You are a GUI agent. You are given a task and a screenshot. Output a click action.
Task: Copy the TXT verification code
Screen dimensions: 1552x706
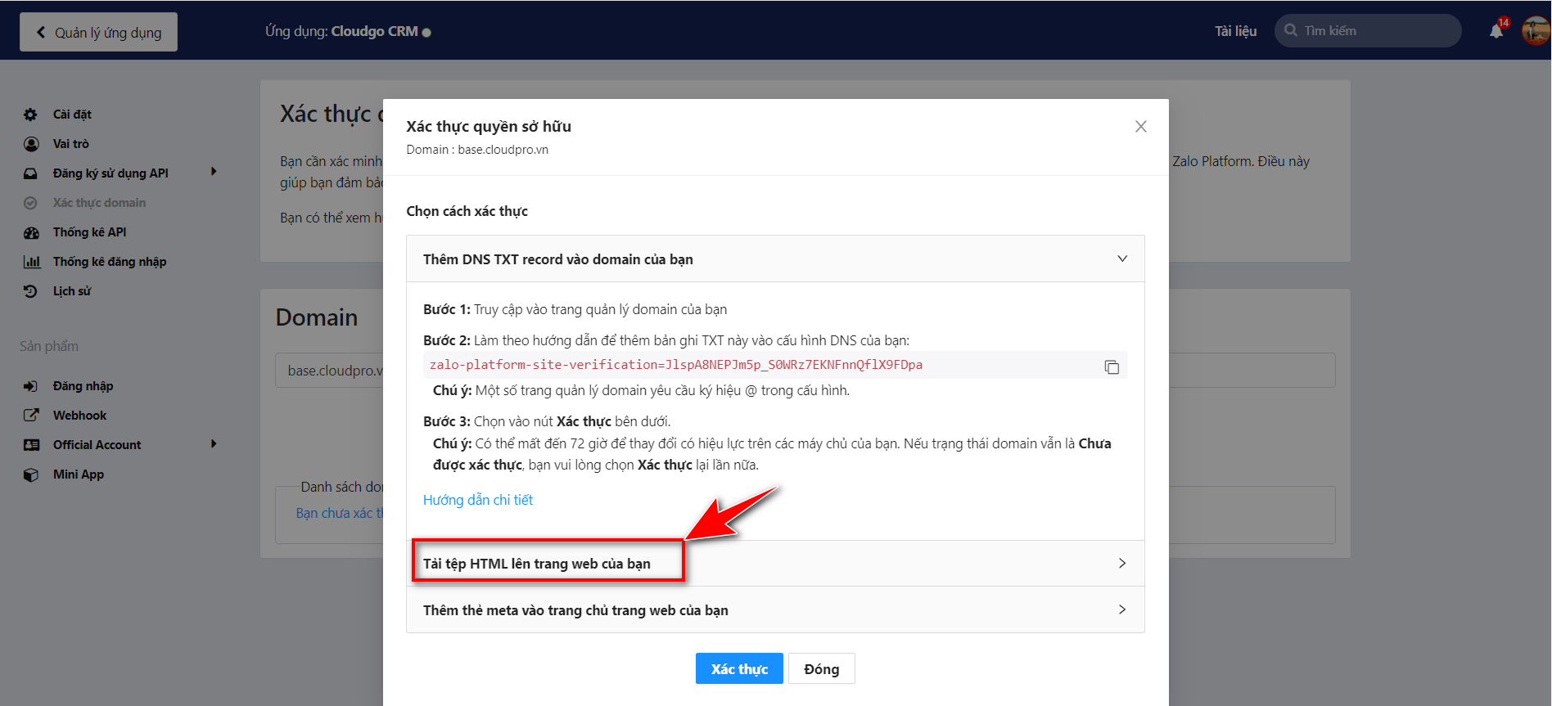(x=1112, y=366)
